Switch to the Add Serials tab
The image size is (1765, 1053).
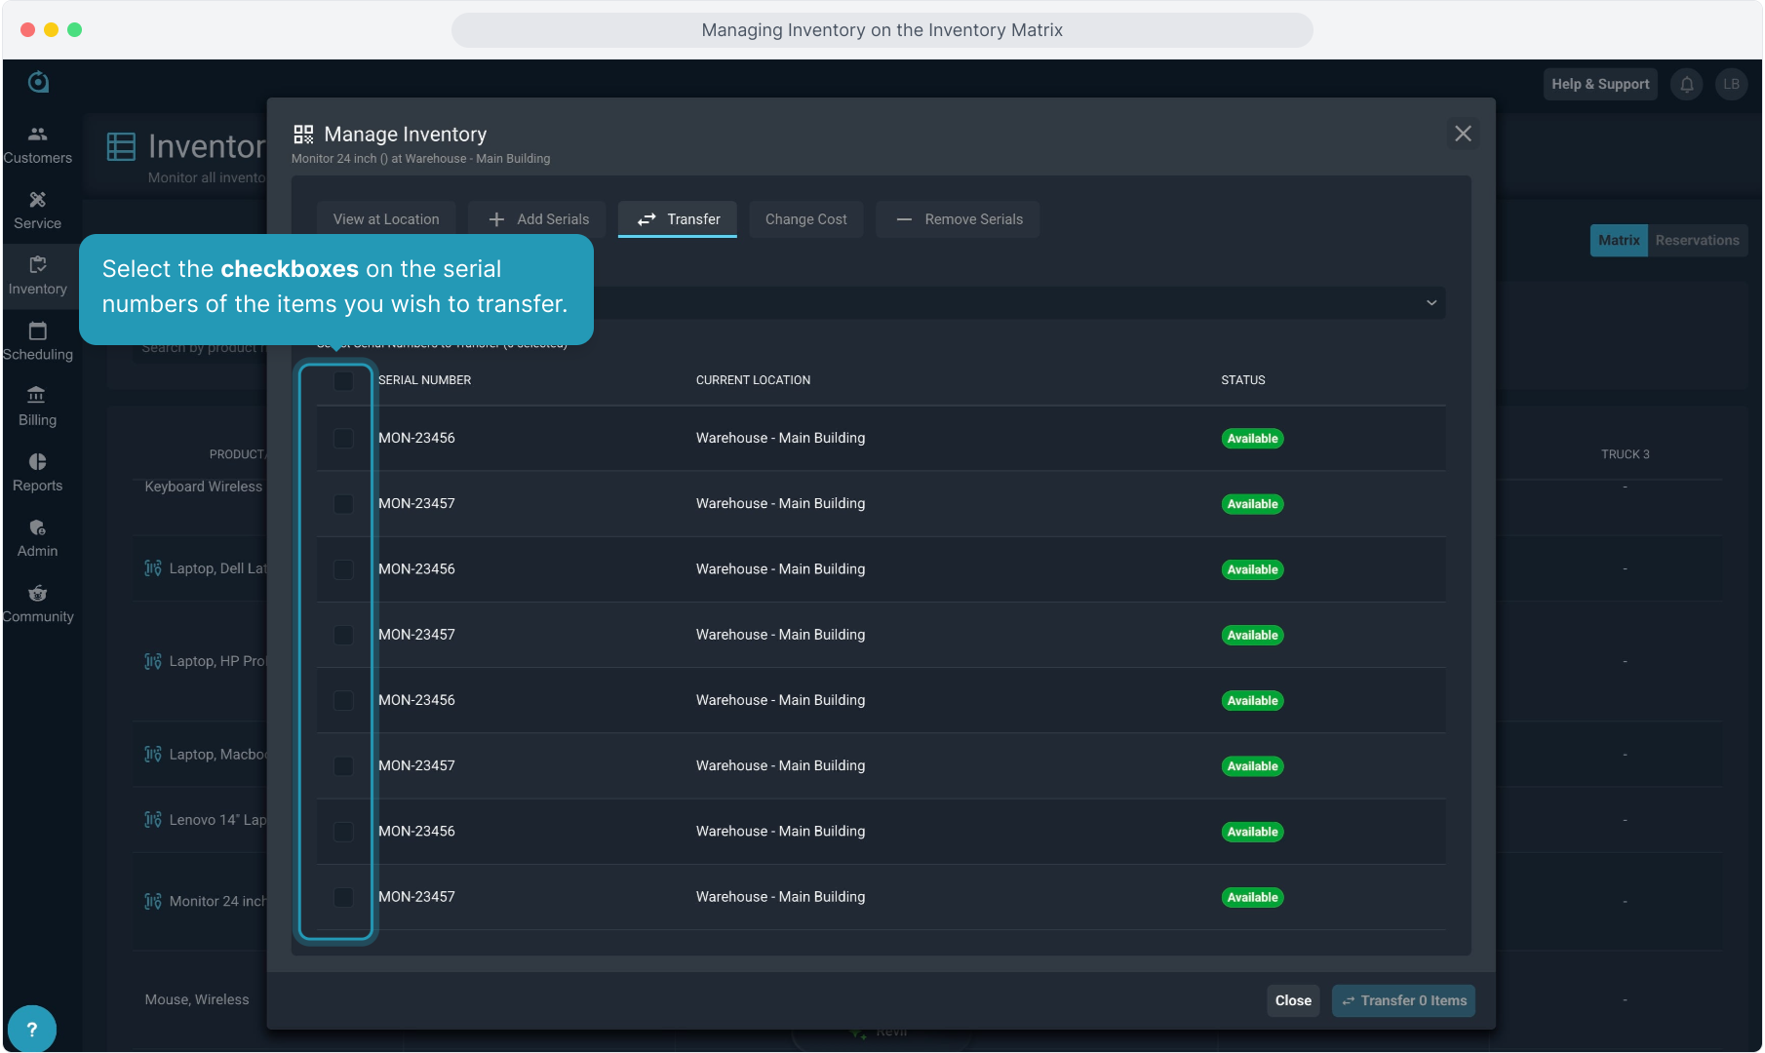[537, 219]
